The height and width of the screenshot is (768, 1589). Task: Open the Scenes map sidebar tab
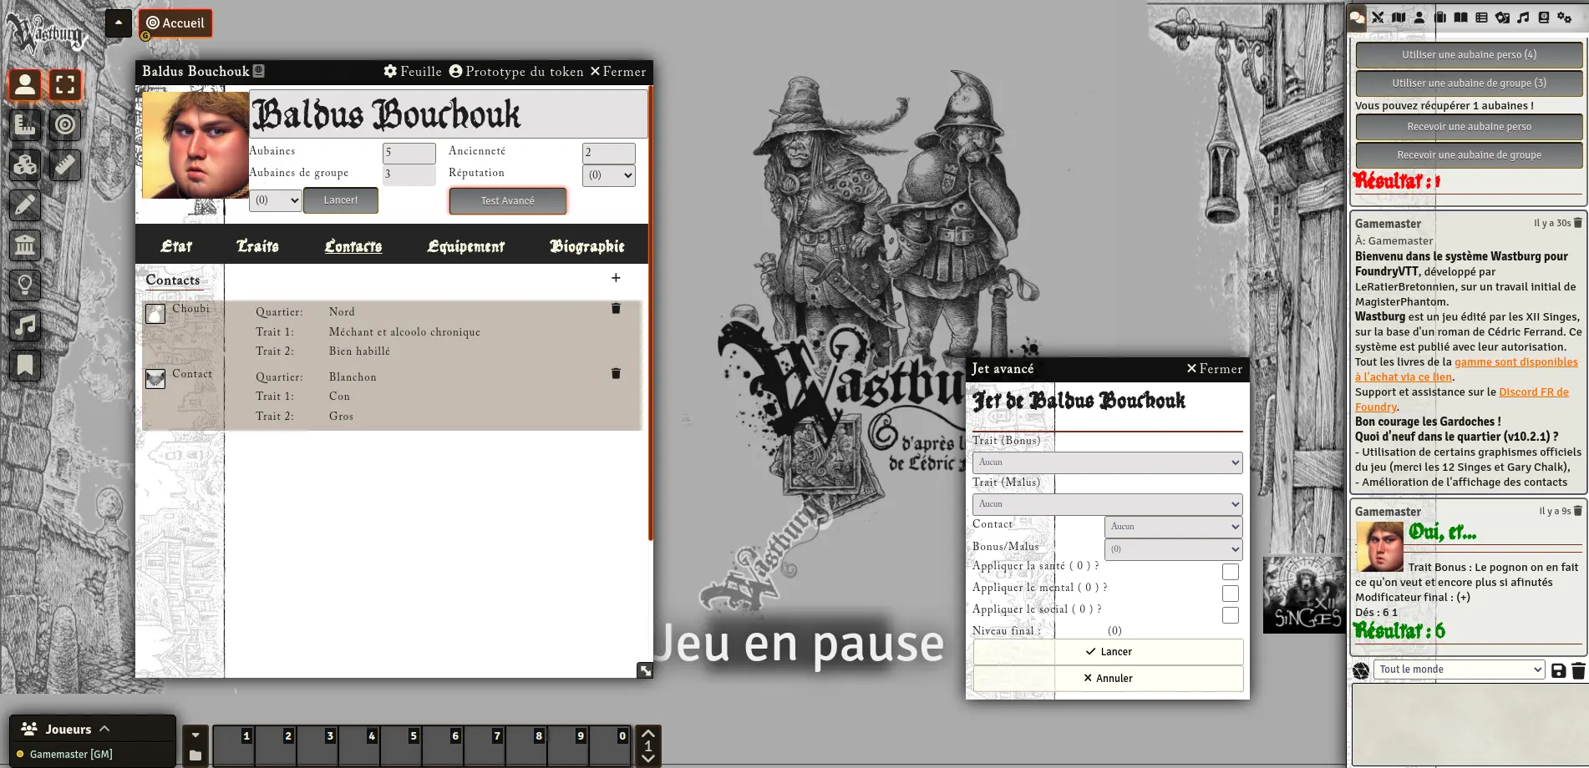1399,18
